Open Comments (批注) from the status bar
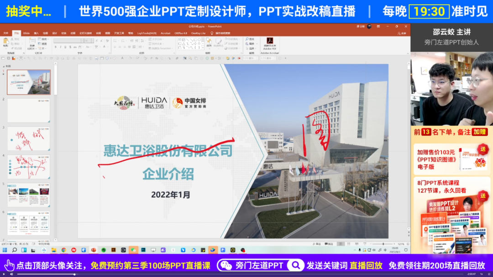Viewport: 493px width, 277px height. pyautogui.click(x=329, y=244)
